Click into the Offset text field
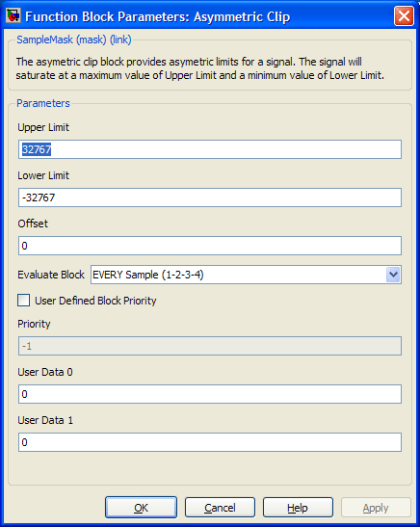The width and height of the screenshot is (420, 527). [210, 246]
